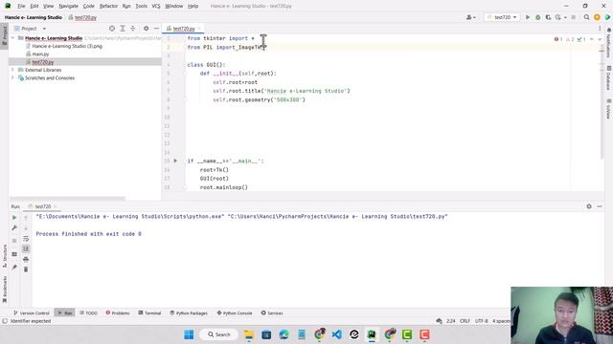The height and width of the screenshot is (344, 613).
Task: Stop process button in Run panel
Action: [14, 241]
